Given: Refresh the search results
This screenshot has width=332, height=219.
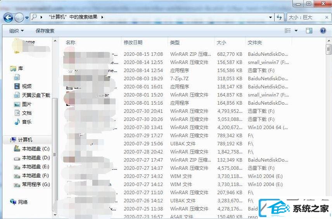Looking at the screenshot, I should click(x=279, y=17).
